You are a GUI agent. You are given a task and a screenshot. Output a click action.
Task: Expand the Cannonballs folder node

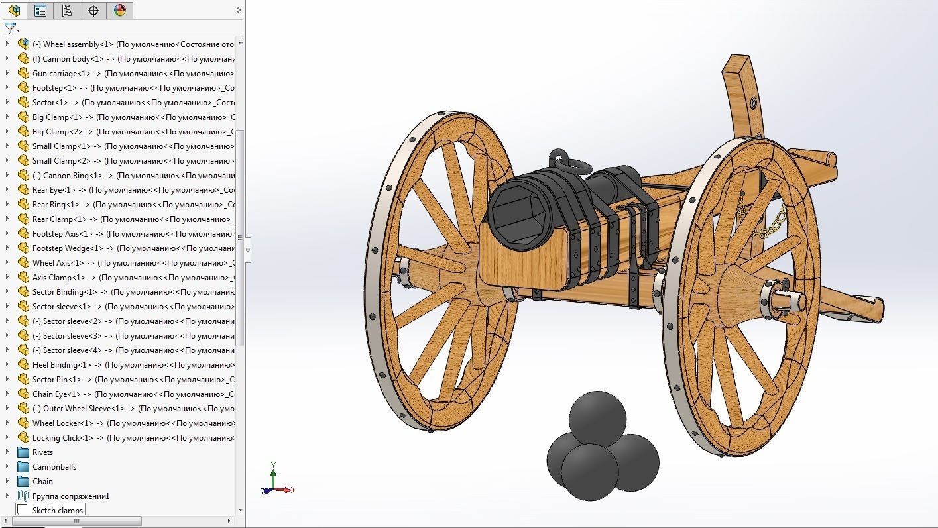tap(7, 466)
